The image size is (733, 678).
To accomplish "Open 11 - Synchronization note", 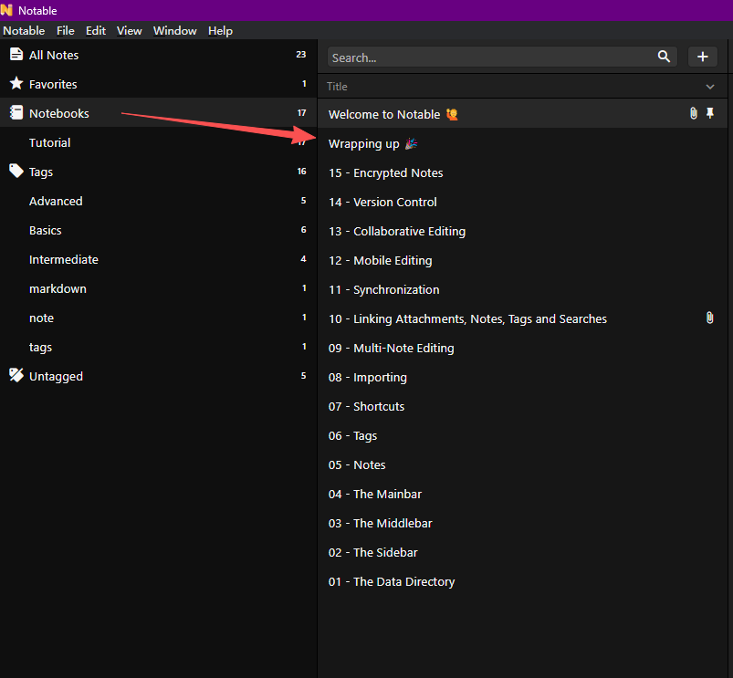I will [522, 289].
